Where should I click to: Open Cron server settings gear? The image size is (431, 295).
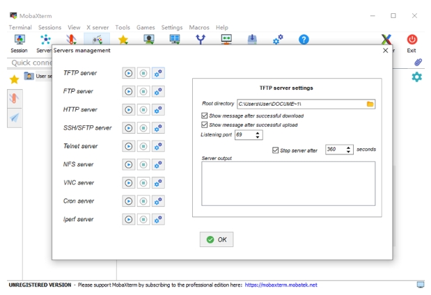pyautogui.click(x=158, y=201)
